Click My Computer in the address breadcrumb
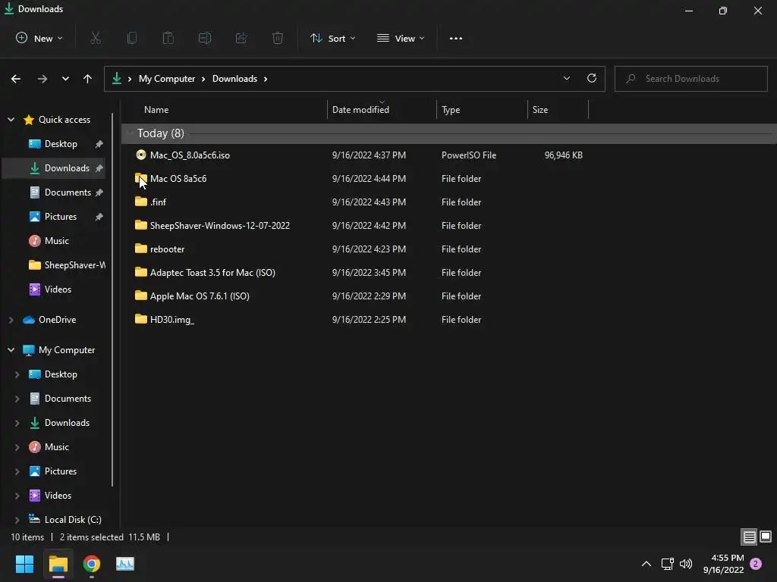The height and width of the screenshot is (582, 777). (x=167, y=79)
